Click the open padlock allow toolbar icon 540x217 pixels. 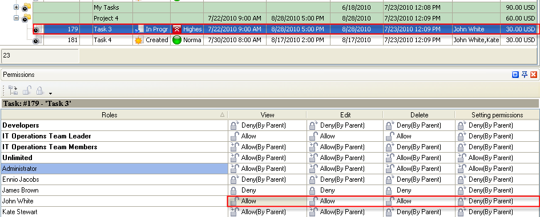pos(27,91)
